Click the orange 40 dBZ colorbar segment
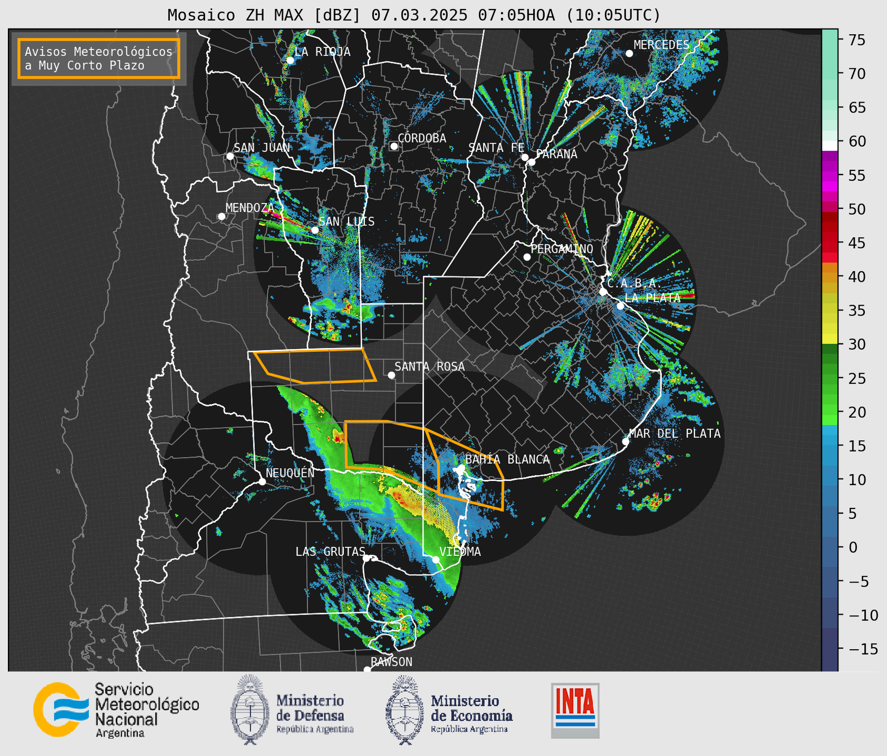Screen dimensions: 887x756 pyautogui.click(x=830, y=277)
